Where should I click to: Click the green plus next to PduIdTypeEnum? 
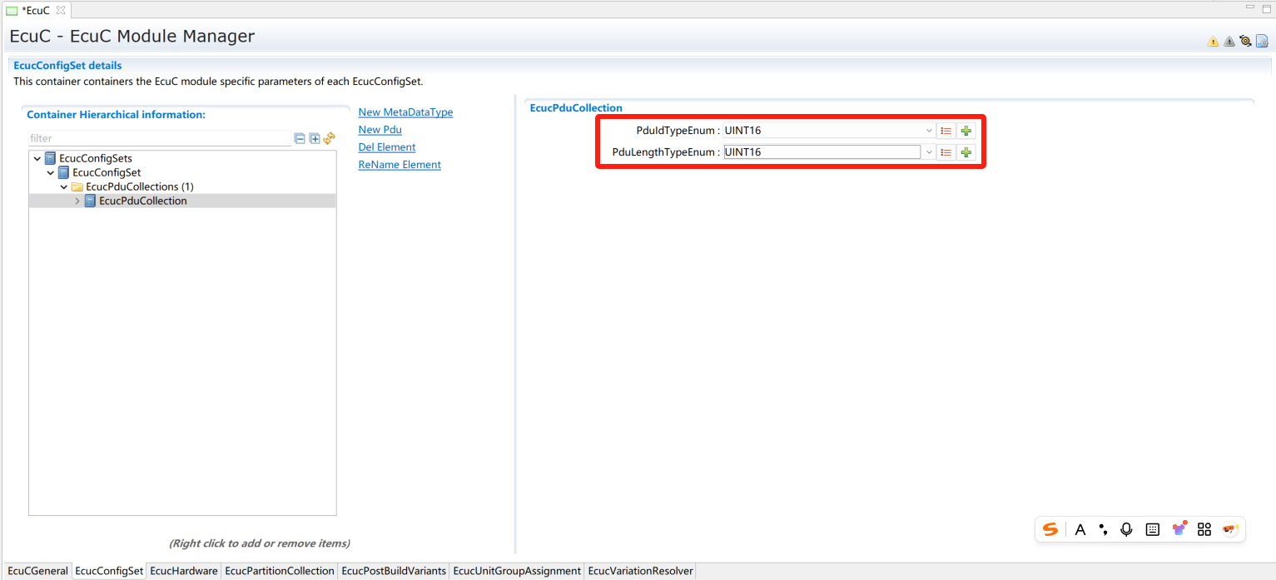pyautogui.click(x=966, y=131)
